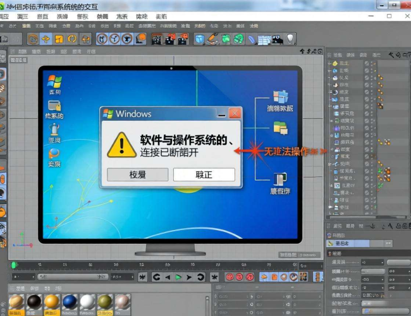411x316 pixels.
Task: Open first menu of the material manager
Action: coord(20,288)
